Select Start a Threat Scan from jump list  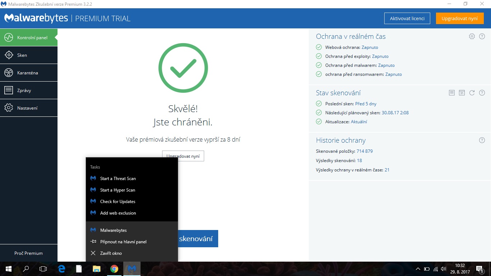(x=118, y=179)
